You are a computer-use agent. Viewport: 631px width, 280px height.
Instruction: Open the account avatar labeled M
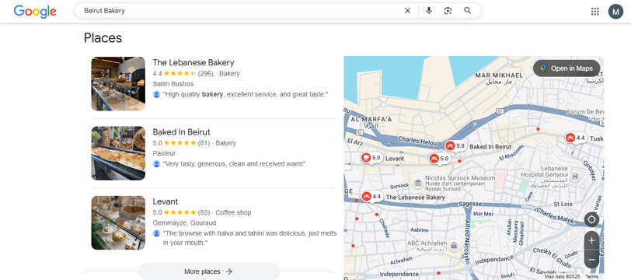[615, 12]
